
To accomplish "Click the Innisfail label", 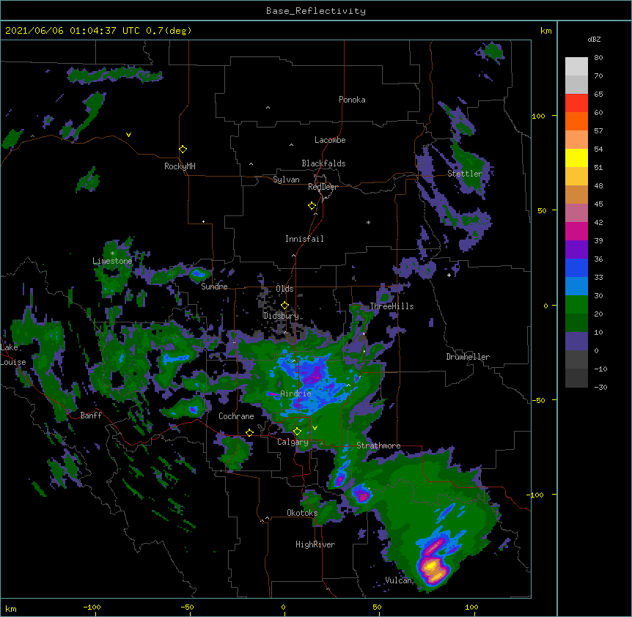I will (x=304, y=239).
